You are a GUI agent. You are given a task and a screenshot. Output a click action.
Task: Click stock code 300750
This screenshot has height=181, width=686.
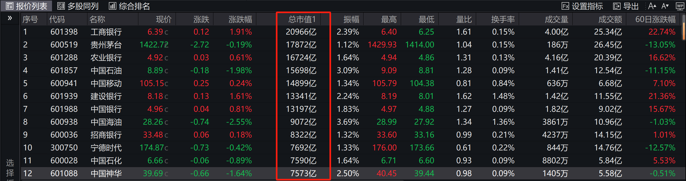pyautogui.click(x=64, y=148)
